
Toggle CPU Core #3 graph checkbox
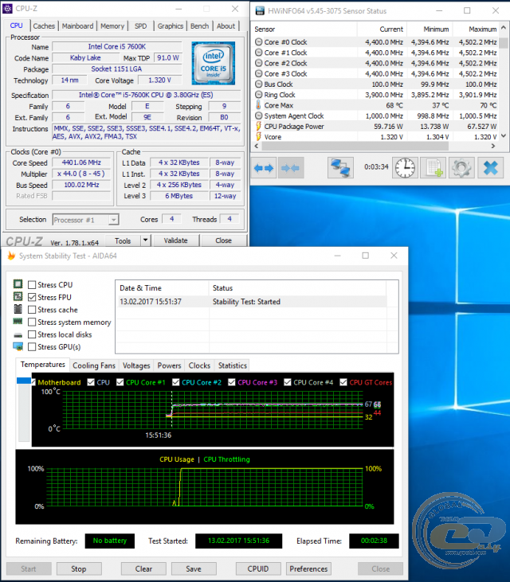(231, 382)
